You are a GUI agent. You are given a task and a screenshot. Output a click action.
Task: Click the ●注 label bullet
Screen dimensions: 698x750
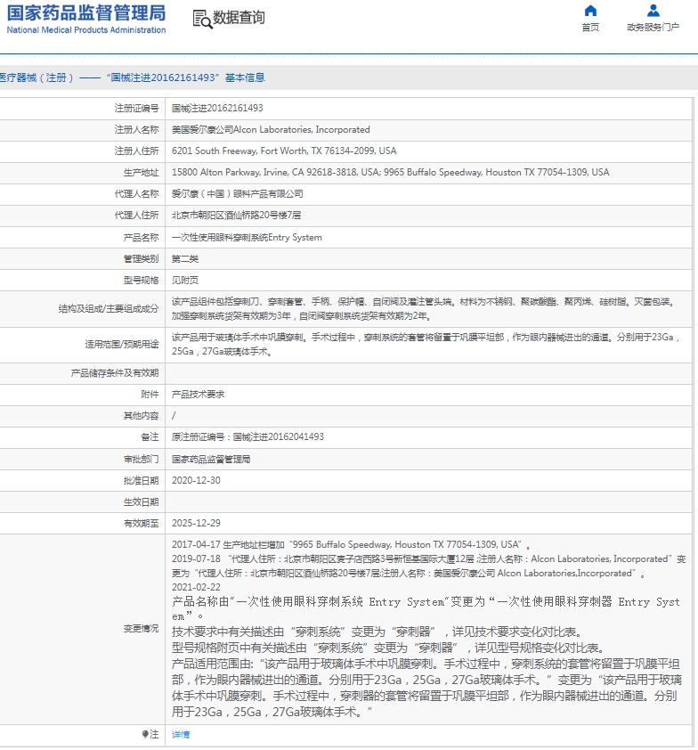(x=145, y=734)
